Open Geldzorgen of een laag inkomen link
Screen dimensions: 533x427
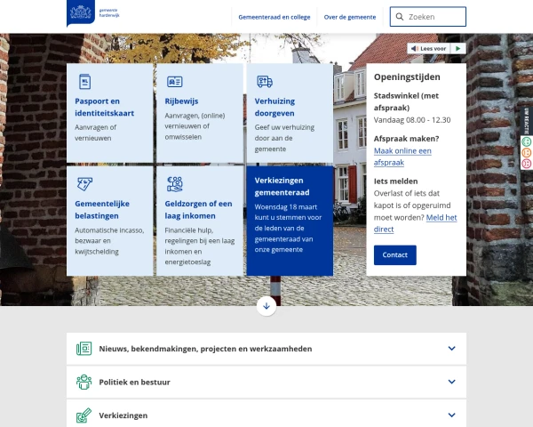point(198,210)
